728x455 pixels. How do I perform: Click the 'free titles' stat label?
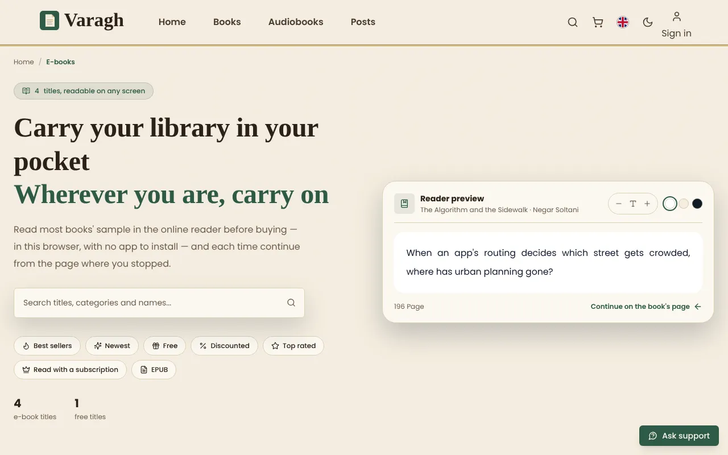point(90,417)
